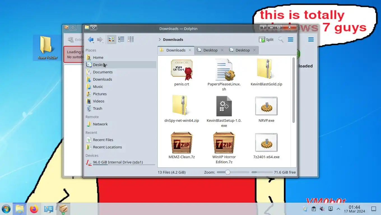
Task: Click the Downloads breadcrumb in location bar
Action: [x=173, y=40]
